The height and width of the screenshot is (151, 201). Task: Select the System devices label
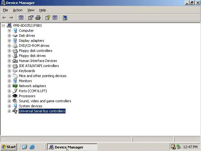click(30, 106)
